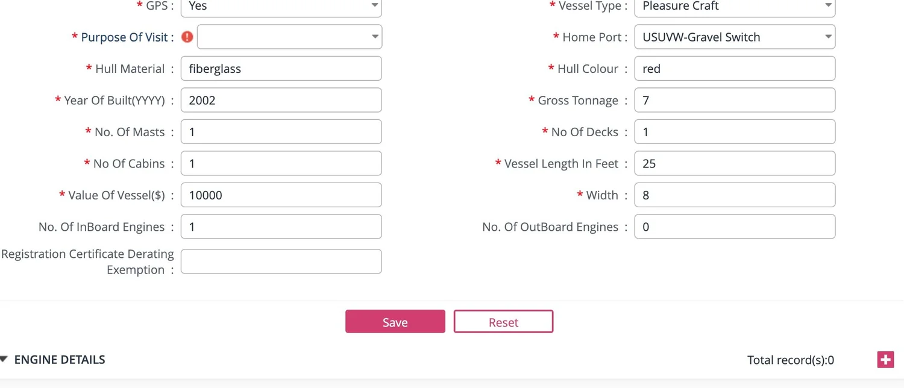Click the No Of Decks field
The width and height of the screenshot is (904, 388).
[735, 132]
